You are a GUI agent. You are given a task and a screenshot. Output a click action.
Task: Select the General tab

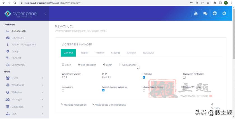click(x=68, y=53)
